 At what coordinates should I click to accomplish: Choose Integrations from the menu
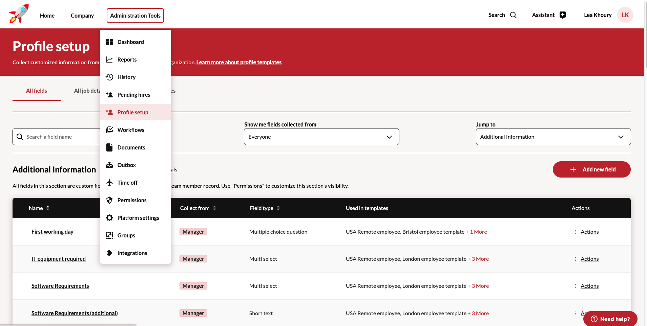(x=132, y=253)
